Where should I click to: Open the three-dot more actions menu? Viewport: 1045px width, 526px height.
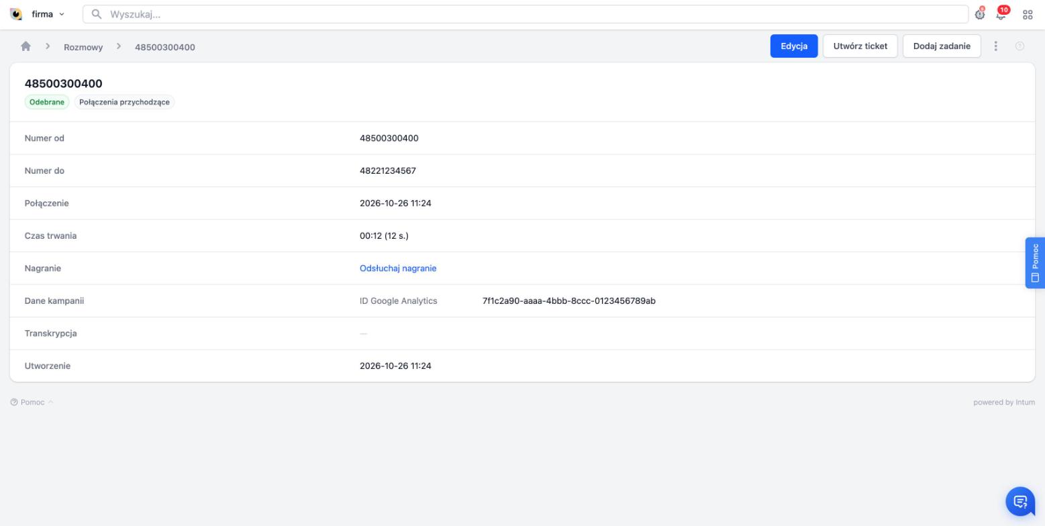click(996, 46)
